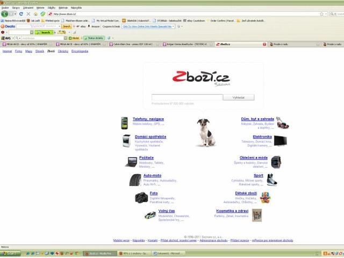The width and height of the screenshot is (344, 258).
Task: Open the Nástroje menu
Action: tap(63, 8)
